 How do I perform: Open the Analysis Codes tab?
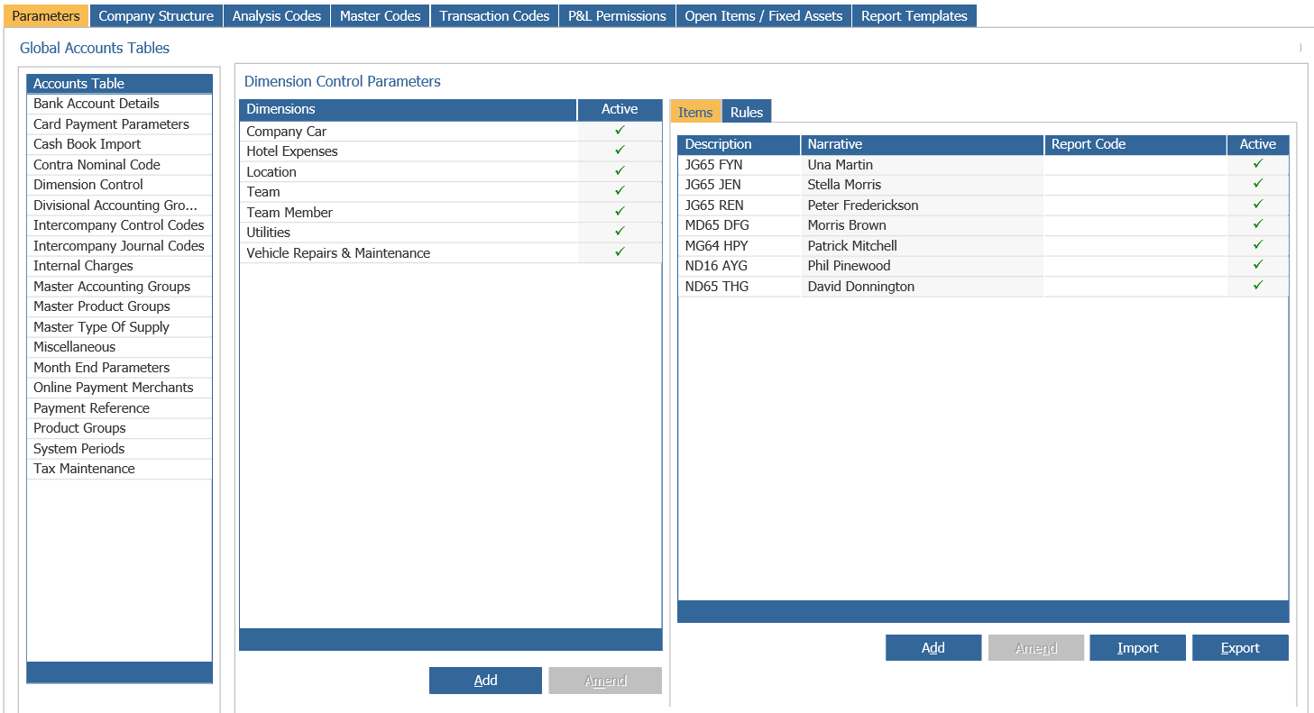click(x=276, y=15)
